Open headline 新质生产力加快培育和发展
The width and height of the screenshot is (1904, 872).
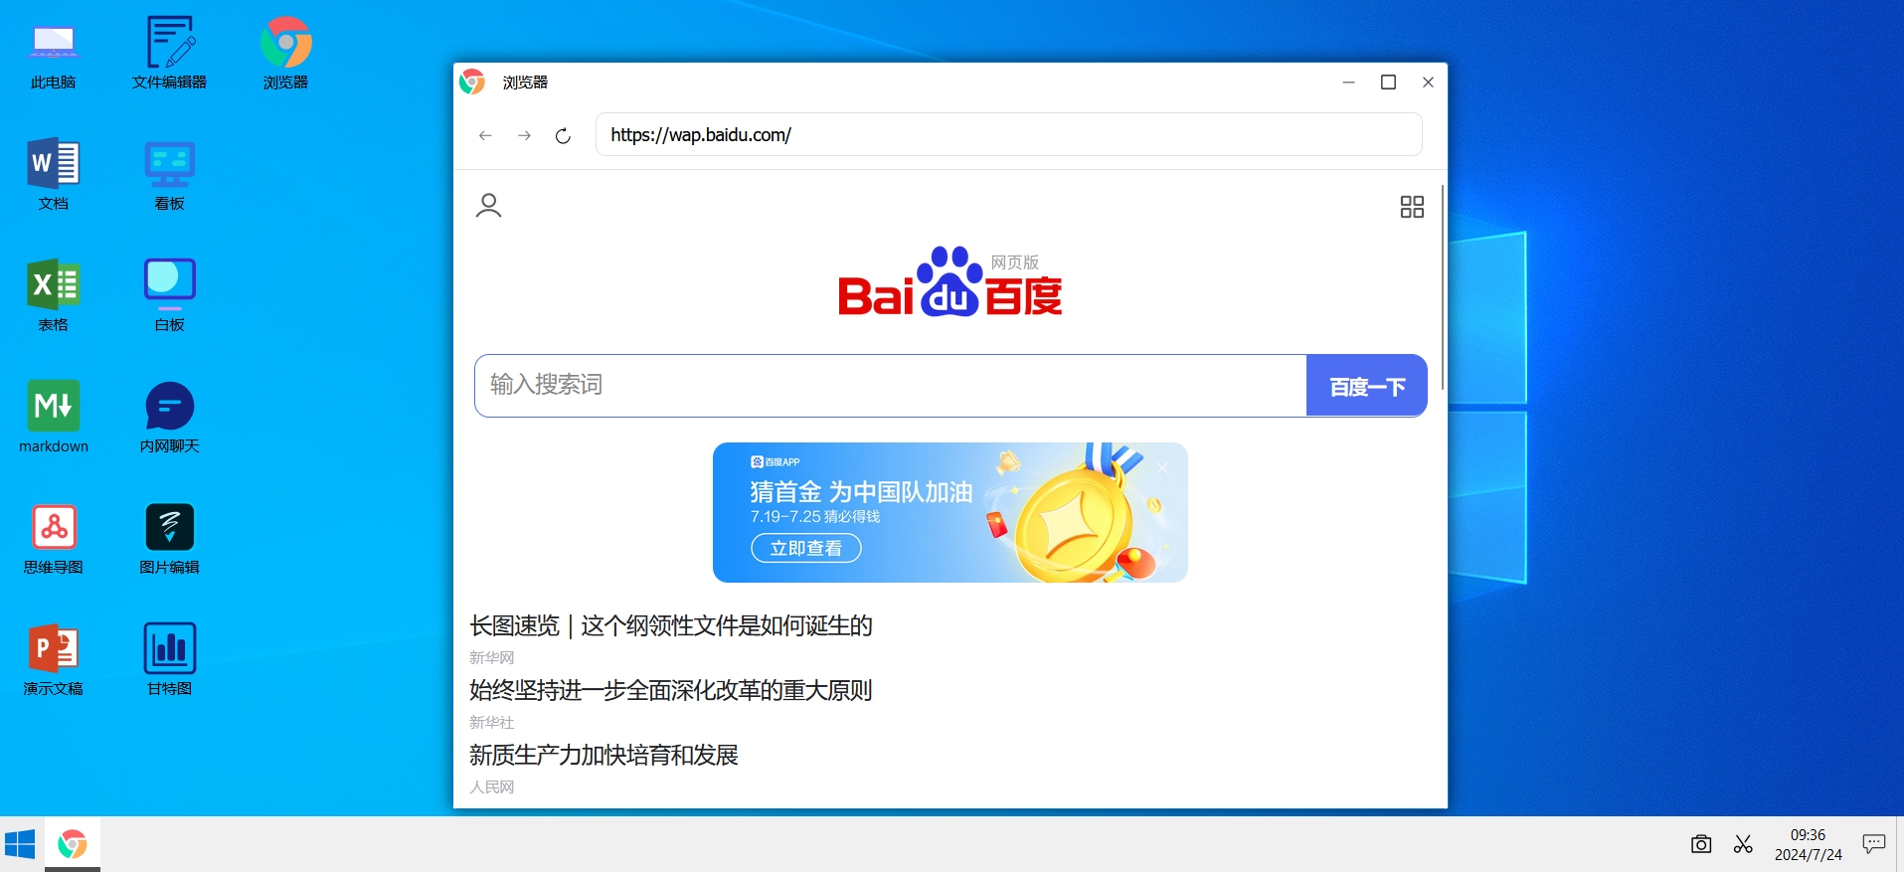(x=604, y=755)
